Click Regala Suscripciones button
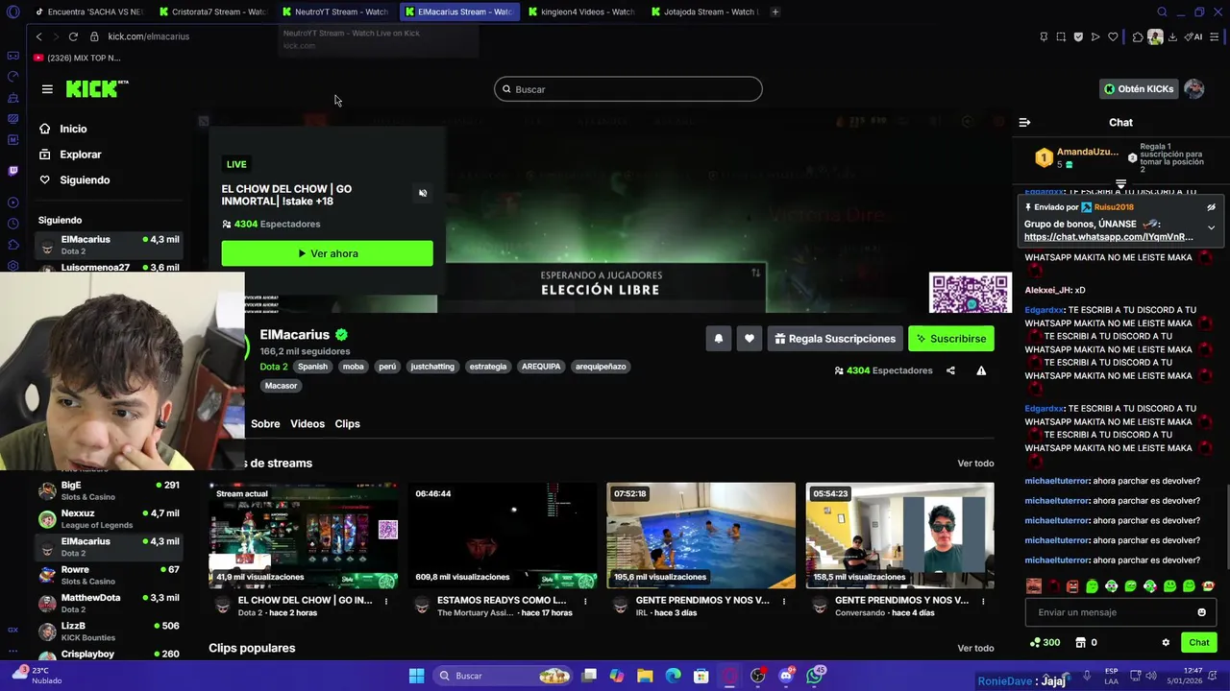1230x691 pixels. pyautogui.click(x=834, y=339)
